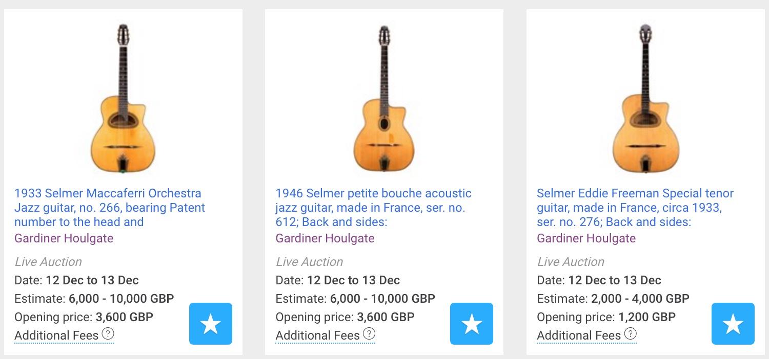Screen dimensions: 769x359
Task: Click help icon beside second Additional Fees
Action: pyautogui.click(x=369, y=334)
